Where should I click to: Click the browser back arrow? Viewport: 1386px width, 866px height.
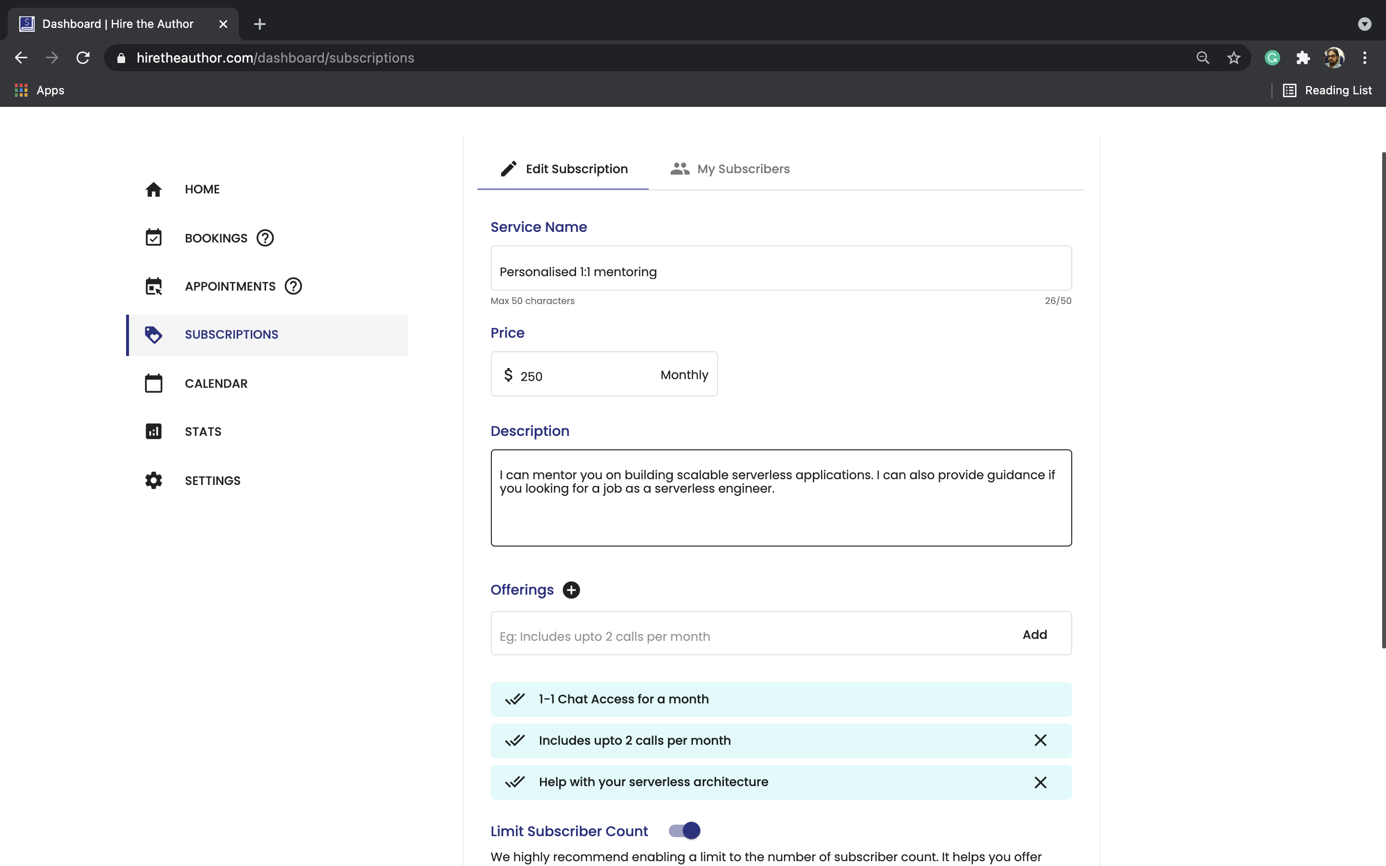click(x=21, y=58)
